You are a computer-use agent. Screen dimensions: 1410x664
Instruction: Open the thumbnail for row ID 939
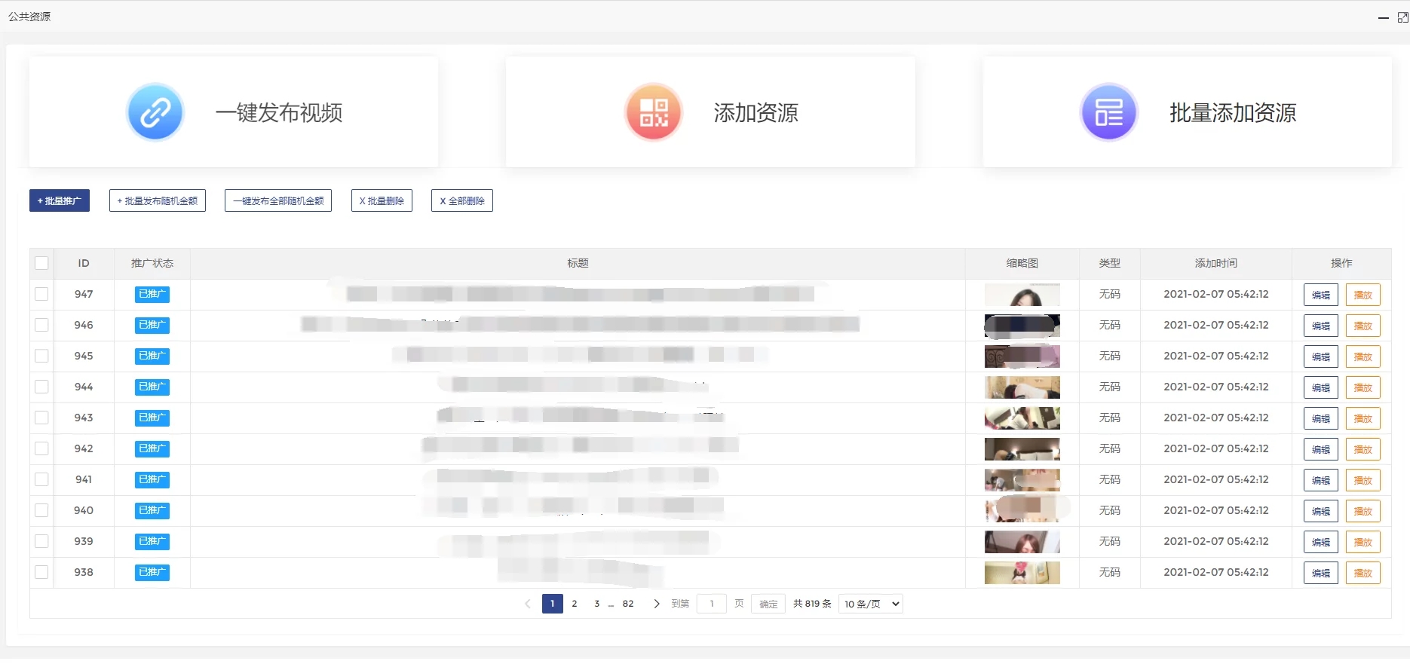(x=1022, y=541)
